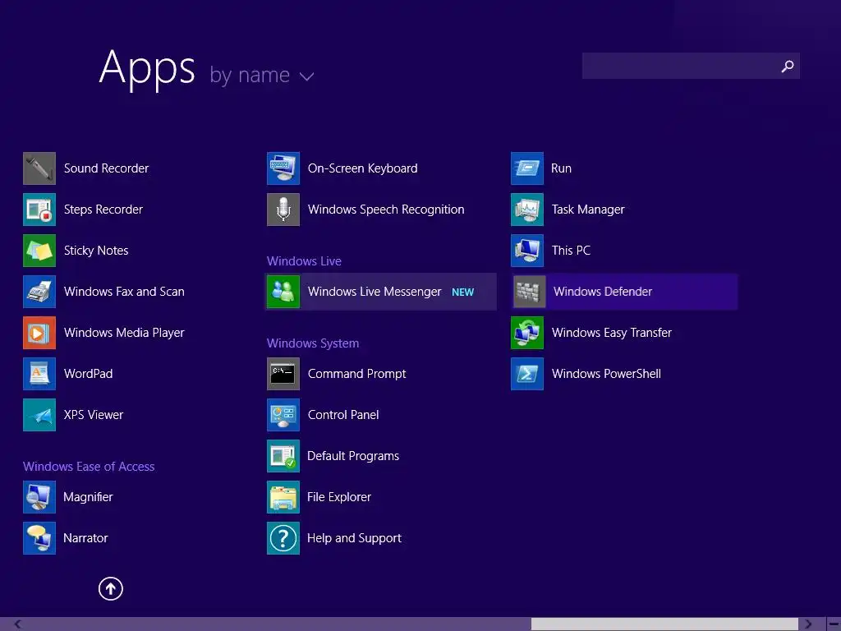Open Default Programs icon
This screenshot has width=841, height=631.
click(x=283, y=455)
